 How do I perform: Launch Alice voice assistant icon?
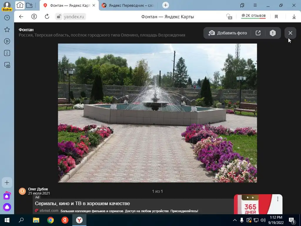7,207
